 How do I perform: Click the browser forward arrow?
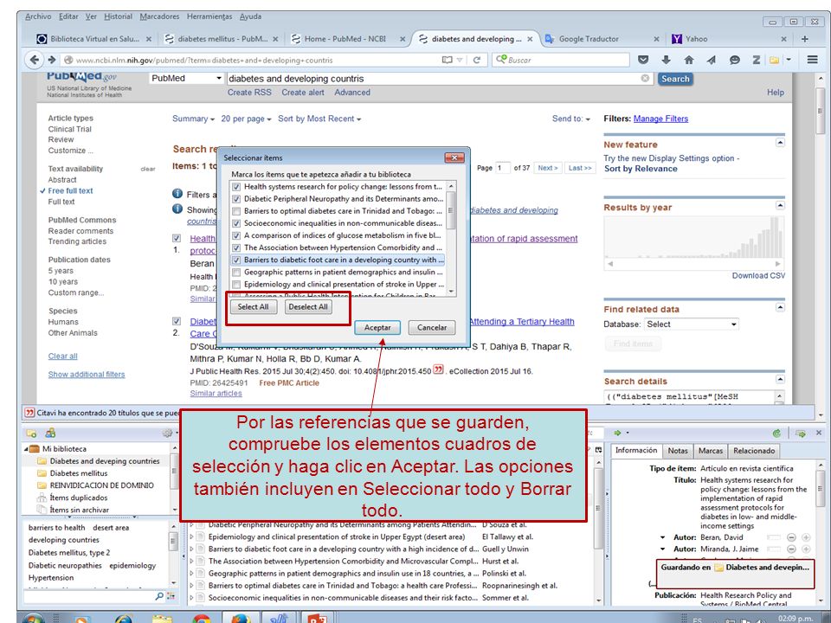[x=52, y=60]
